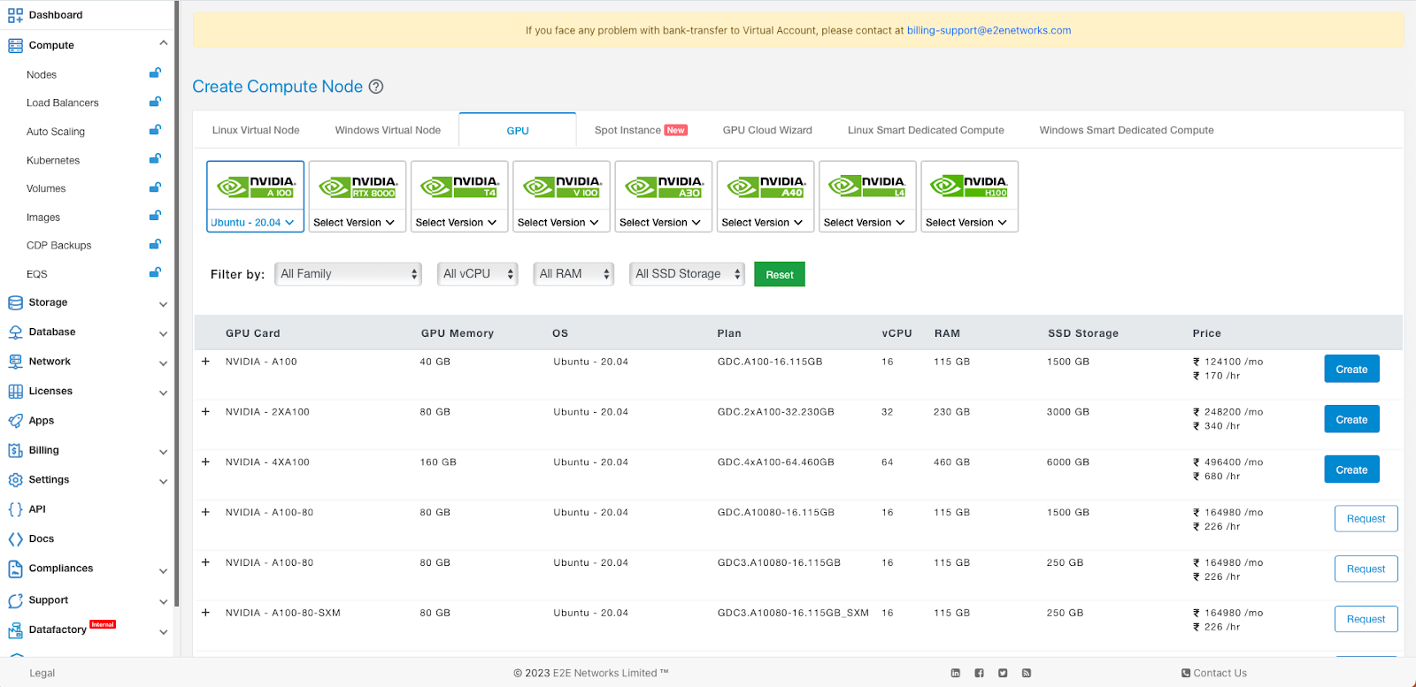Switch to Linux Virtual Node tab
This screenshot has height=687, width=1416.
pyautogui.click(x=256, y=130)
